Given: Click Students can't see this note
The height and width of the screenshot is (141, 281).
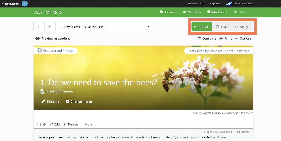Looking at the screenshot, I should pyautogui.click(x=226, y=132).
